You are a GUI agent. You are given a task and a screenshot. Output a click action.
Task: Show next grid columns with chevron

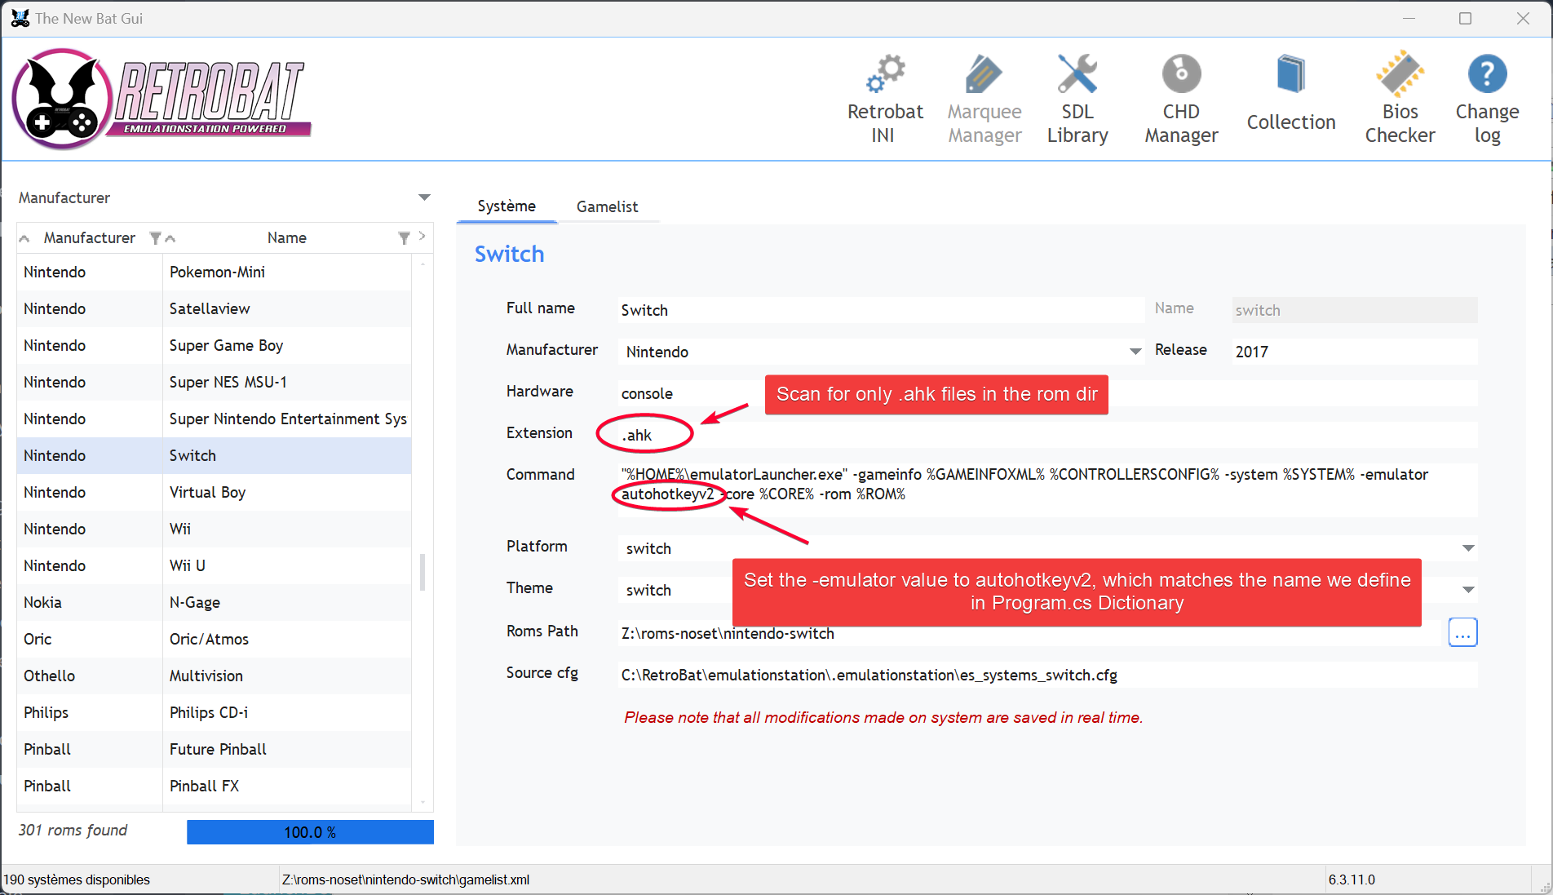click(x=422, y=236)
